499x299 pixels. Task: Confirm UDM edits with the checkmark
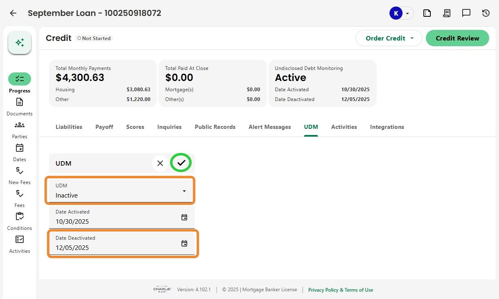coord(181,163)
